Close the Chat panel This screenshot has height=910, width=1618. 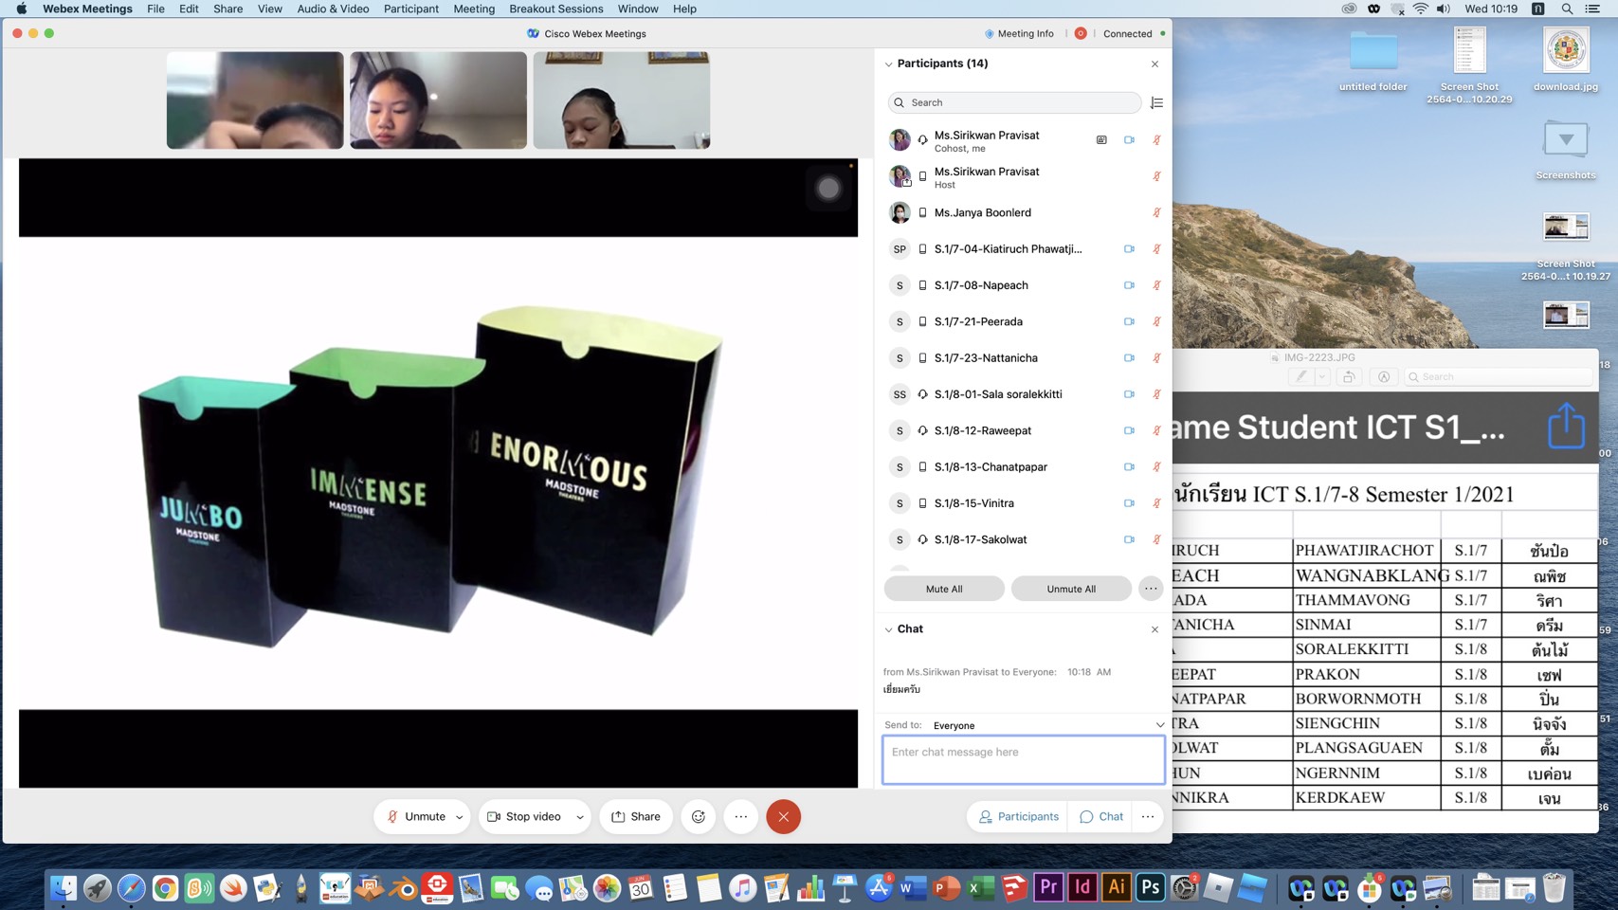pyautogui.click(x=1154, y=629)
